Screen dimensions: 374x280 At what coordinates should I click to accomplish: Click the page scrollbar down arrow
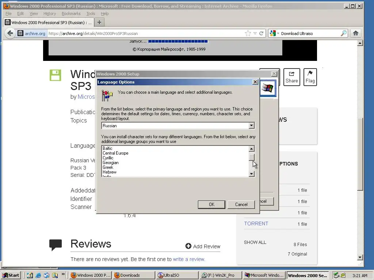[x=360, y=257]
